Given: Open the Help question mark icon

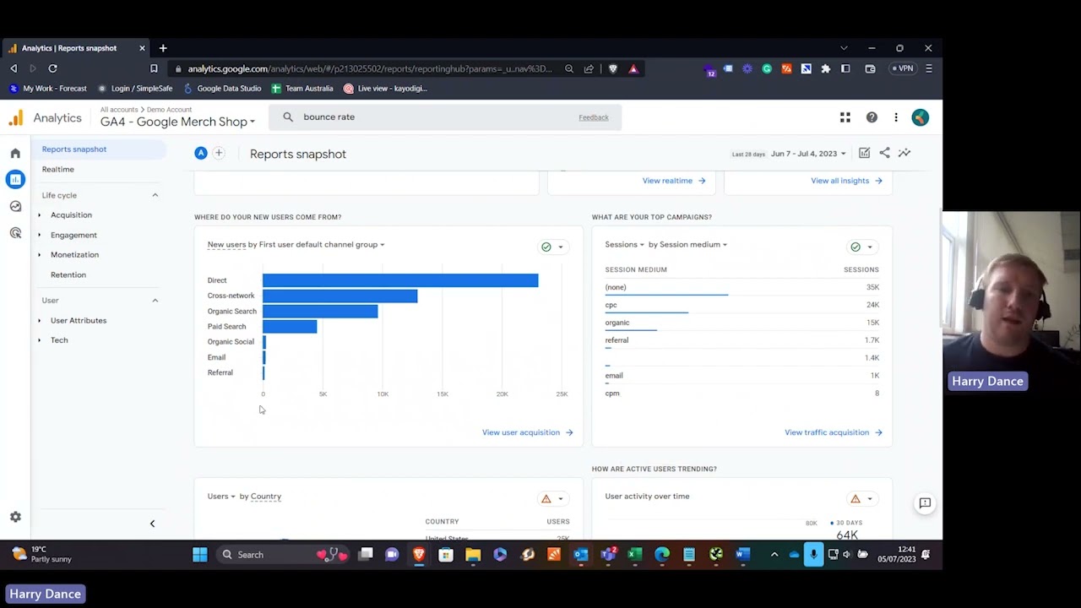Looking at the screenshot, I should point(872,117).
